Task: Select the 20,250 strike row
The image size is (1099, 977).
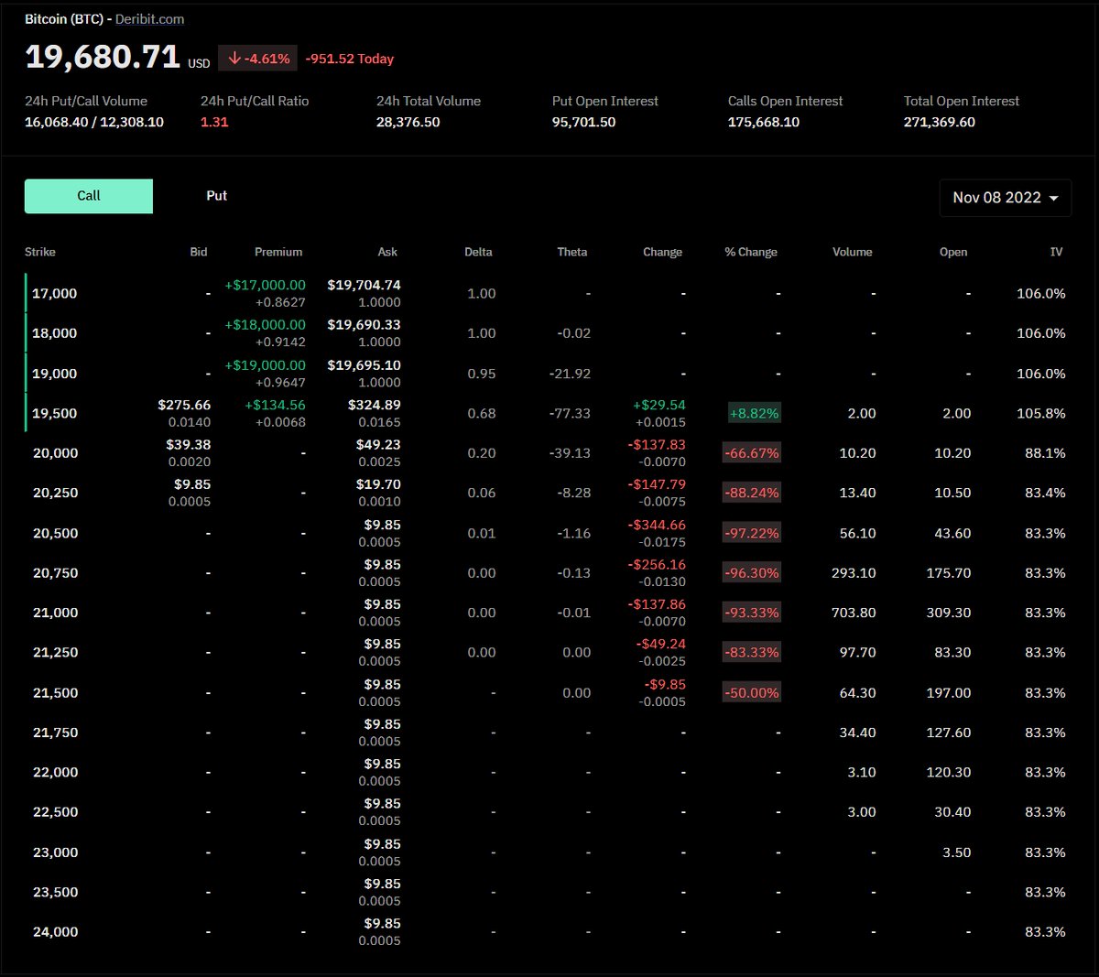Action: pyautogui.click(x=548, y=493)
